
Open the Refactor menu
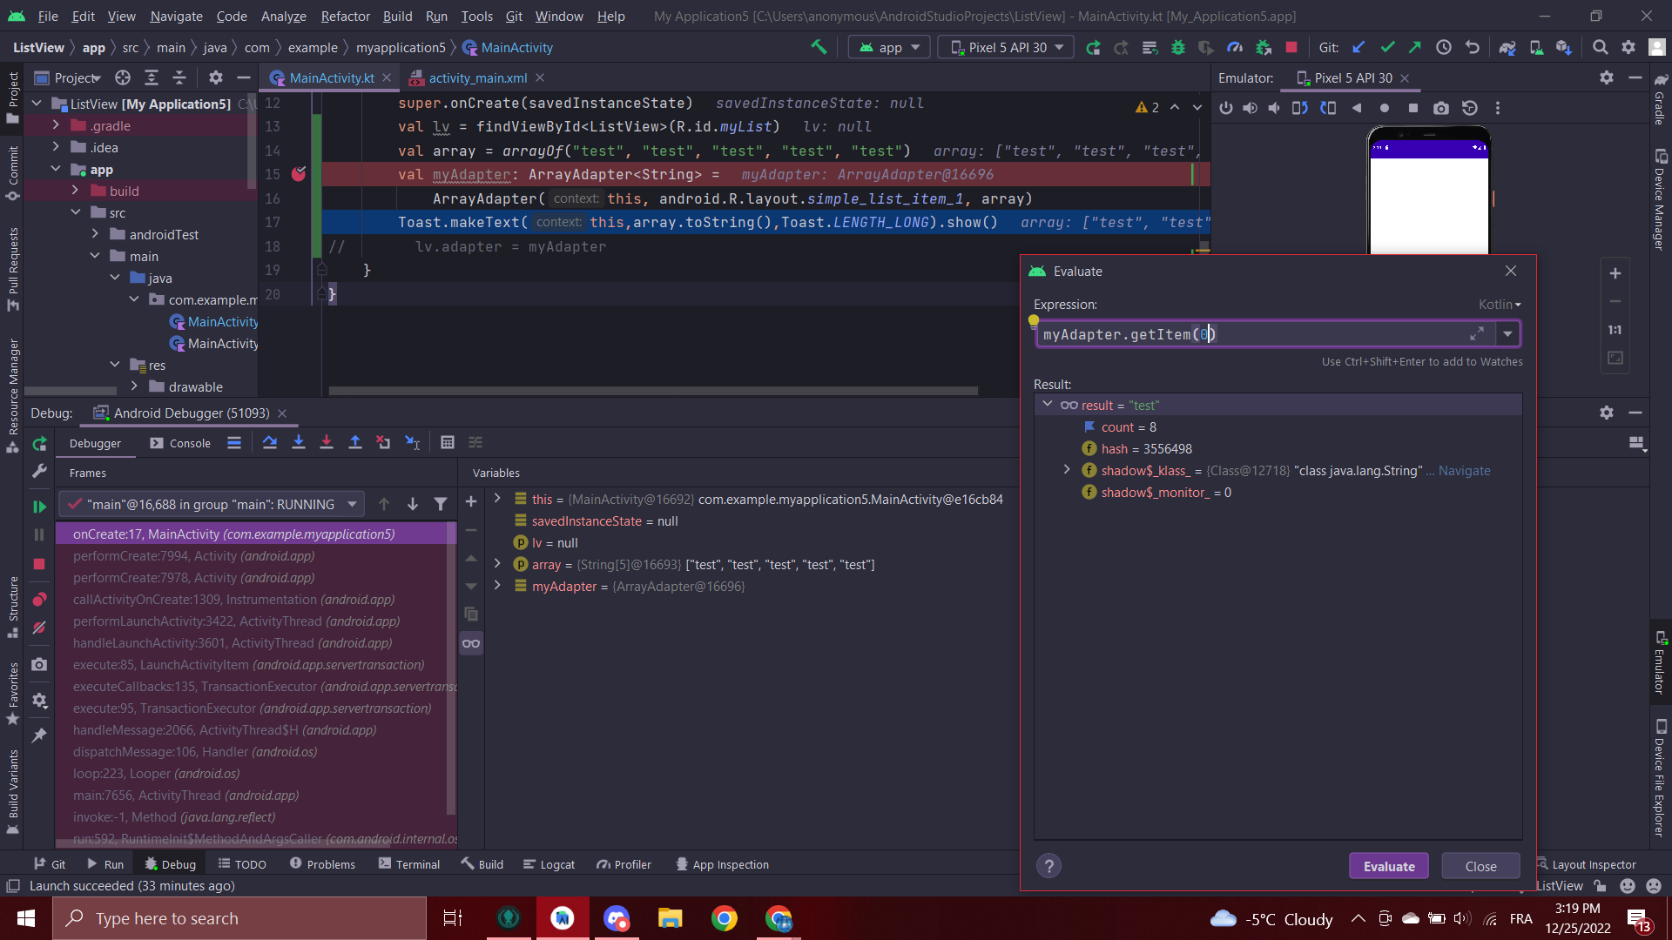[x=345, y=16]
